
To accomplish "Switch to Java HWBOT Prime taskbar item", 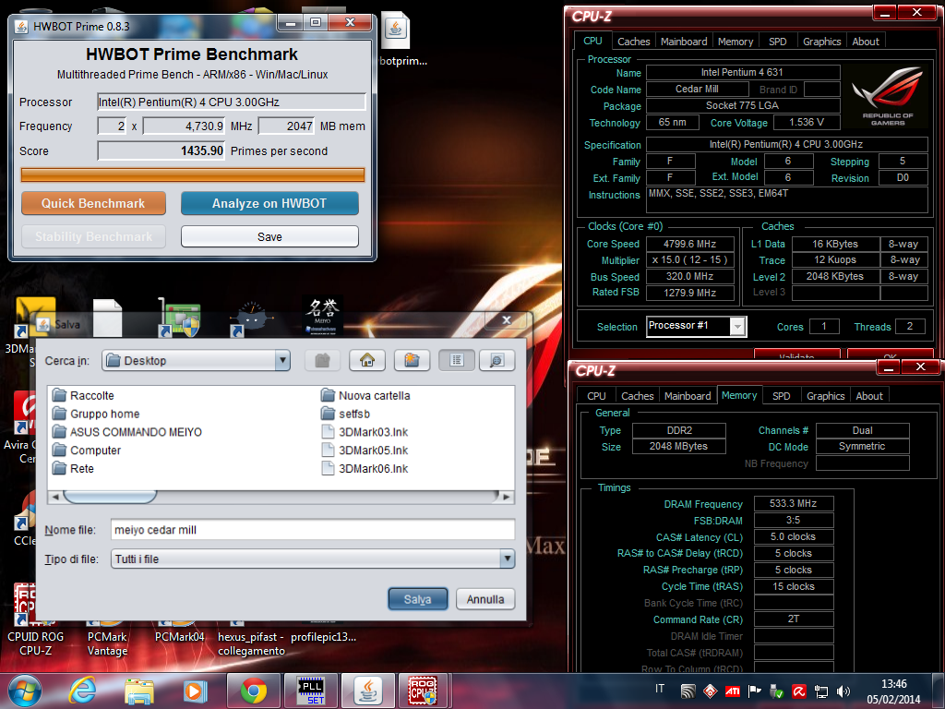I will [367, 691].
